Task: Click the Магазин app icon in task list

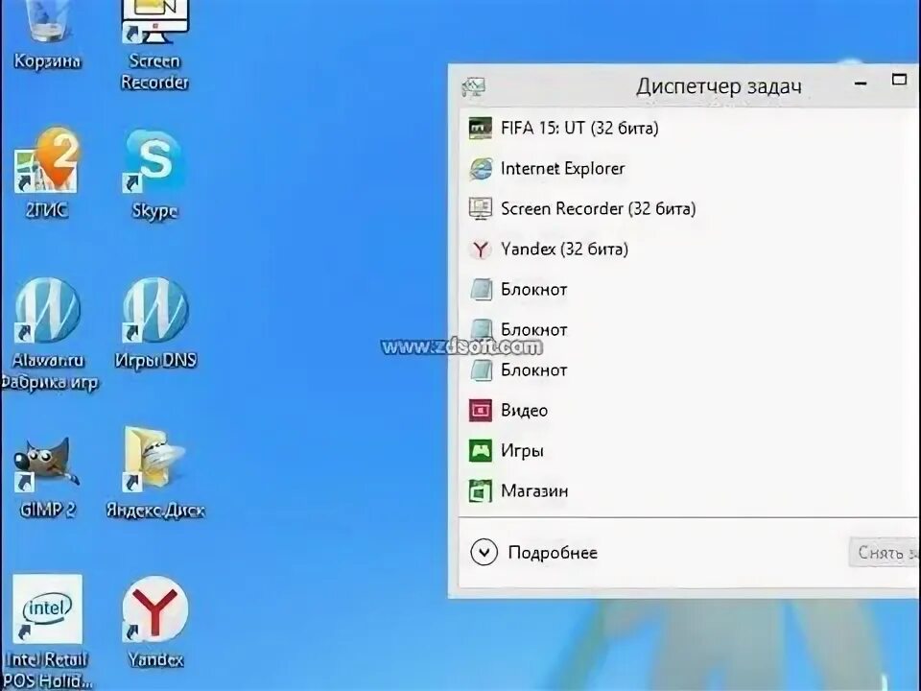Action: [x=480, y=491]
